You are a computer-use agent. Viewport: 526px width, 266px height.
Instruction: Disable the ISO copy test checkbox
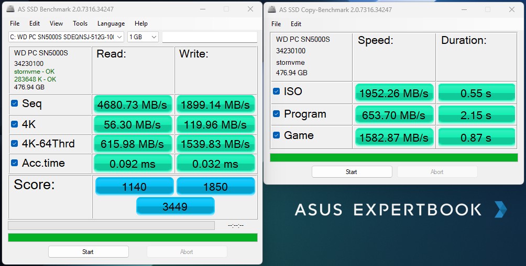pyautogui.click(x=276, y=91)
